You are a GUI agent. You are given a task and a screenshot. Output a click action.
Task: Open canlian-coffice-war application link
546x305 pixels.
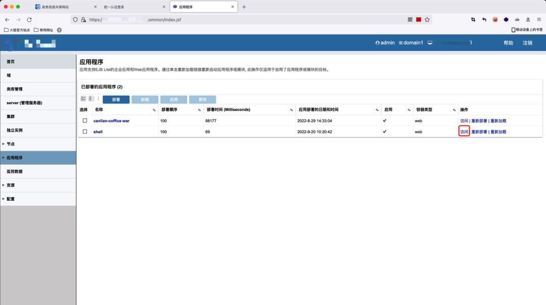pos(111,121)
